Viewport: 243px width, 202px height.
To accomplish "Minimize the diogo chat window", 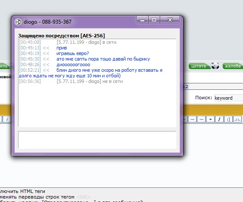I will point(142,20).
